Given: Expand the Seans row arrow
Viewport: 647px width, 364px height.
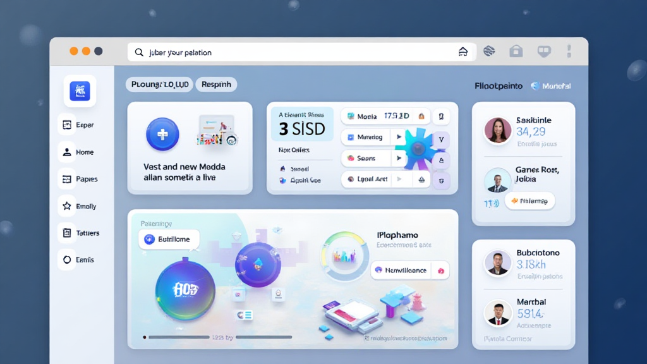Looking at the screenshot, I should (x=399, y=159).
